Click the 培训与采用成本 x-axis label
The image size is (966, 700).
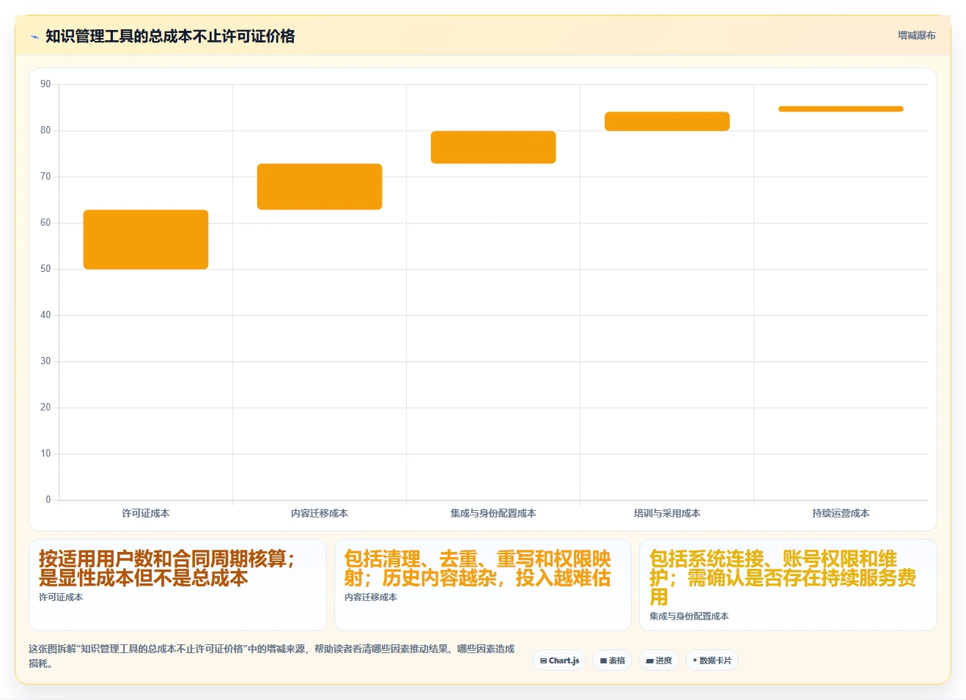coord(667,513)
